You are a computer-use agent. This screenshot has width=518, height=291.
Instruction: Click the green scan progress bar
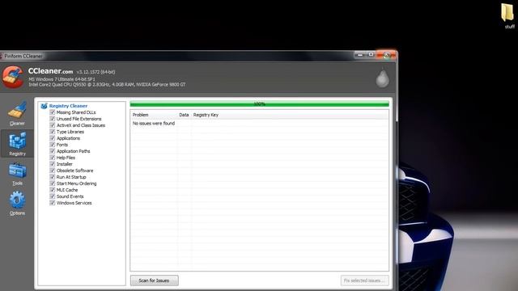[259, 104]
